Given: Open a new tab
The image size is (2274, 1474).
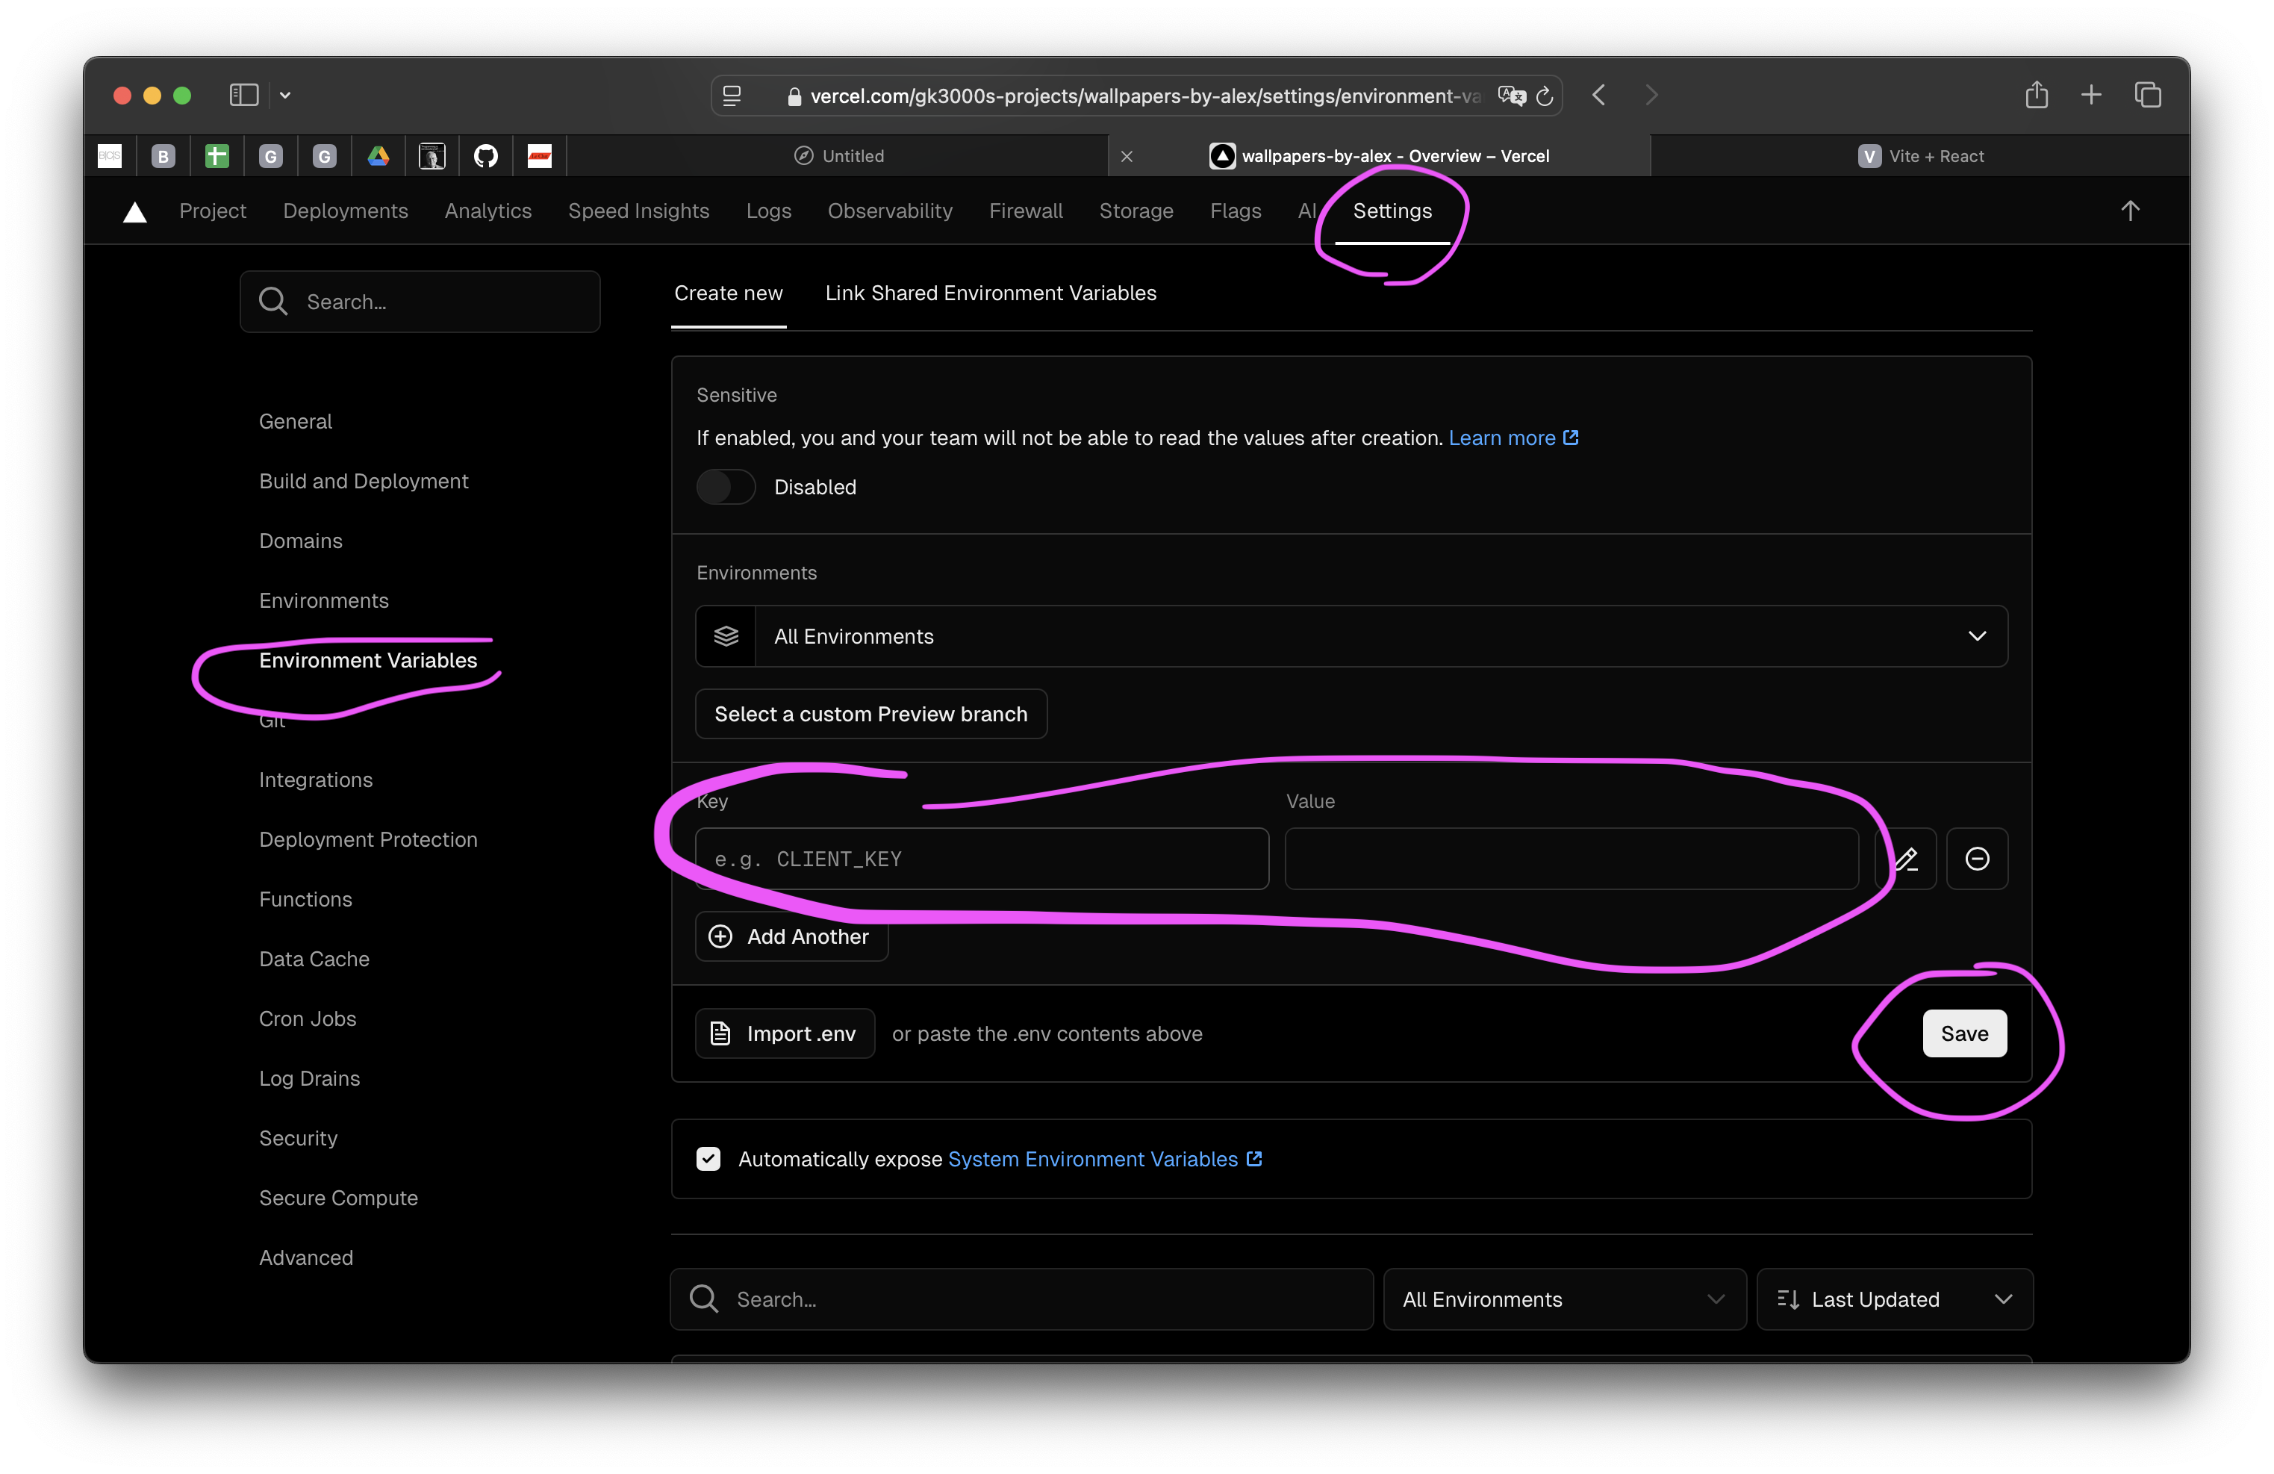Looking at the screenshot, I should (x=2092, y=95).
